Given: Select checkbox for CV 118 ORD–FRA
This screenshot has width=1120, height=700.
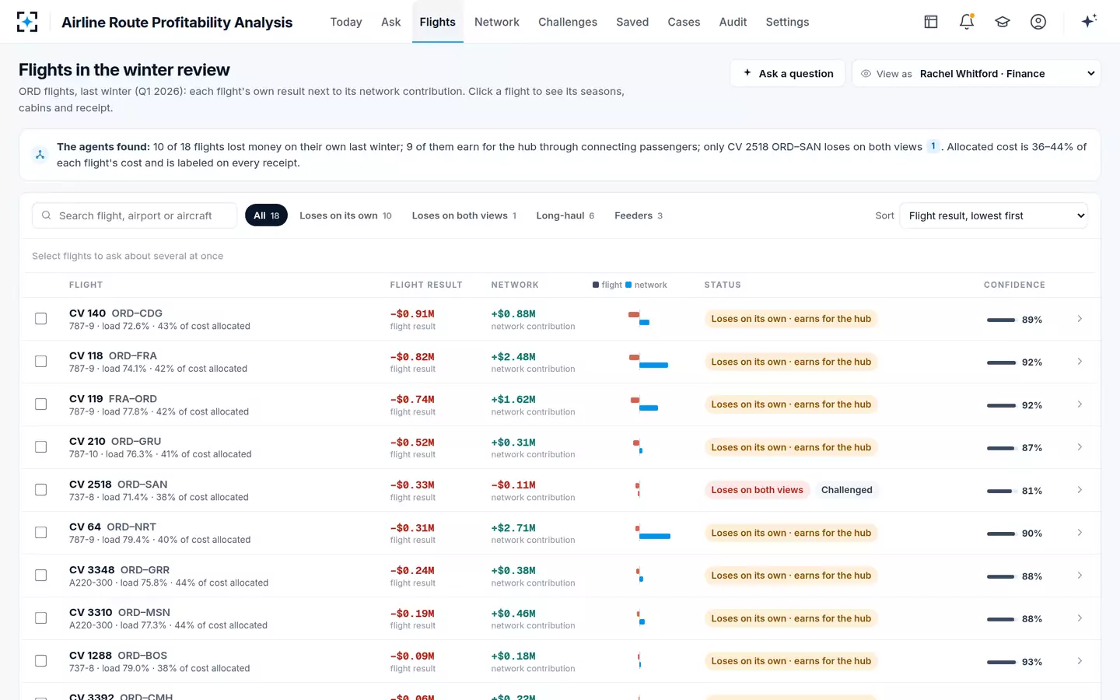Looking at the screenshot, I should tap(41, 362).
